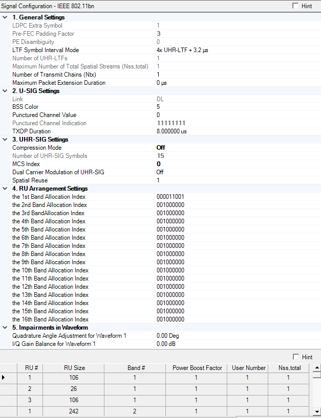The height and width of the screenshot is (418, 321).
Task: Collapse the UHR-SIG Settings section
Action: 5,140
